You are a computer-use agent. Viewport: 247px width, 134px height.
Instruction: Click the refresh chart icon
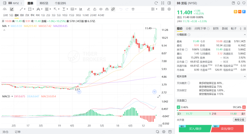pyautogui.click(x=156, y=3)
